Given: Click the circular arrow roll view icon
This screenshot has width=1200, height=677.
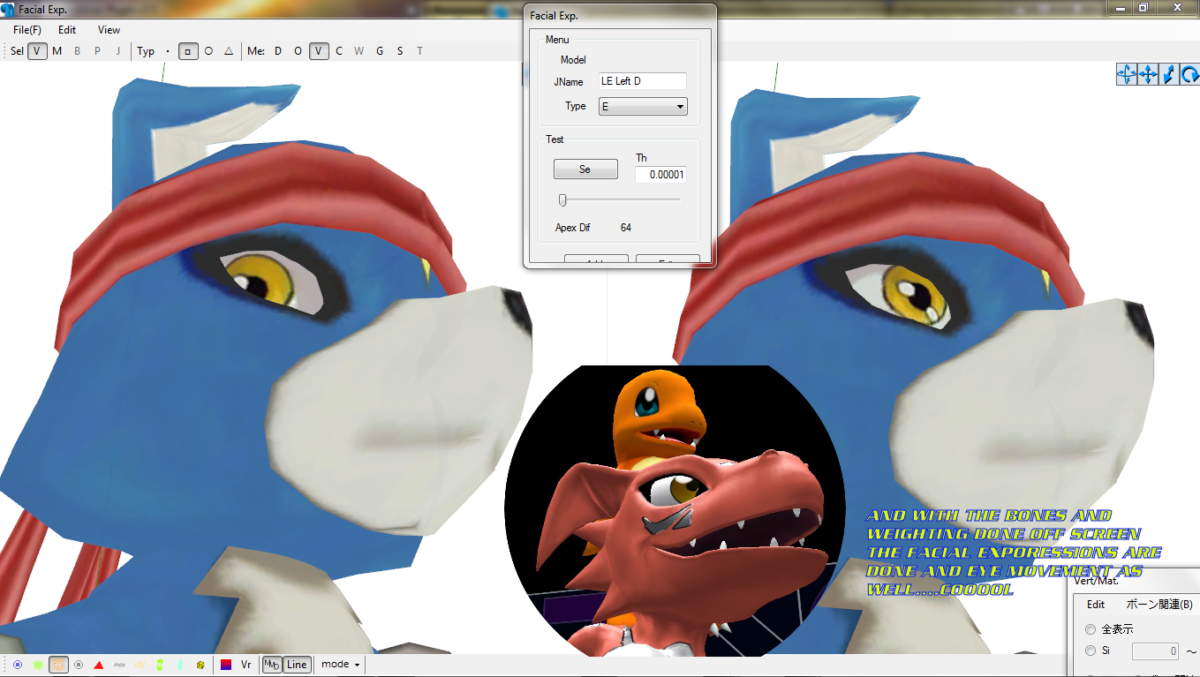Looking at the screenshot, I should pos(1189,74).
